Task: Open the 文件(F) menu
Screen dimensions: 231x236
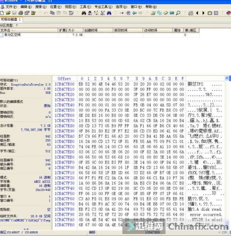Action: click(x=11, y=7)
